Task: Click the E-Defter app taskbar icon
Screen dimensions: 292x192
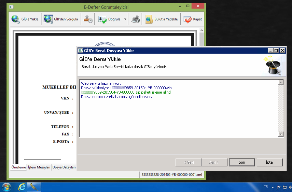Action: tap(34, 187)
